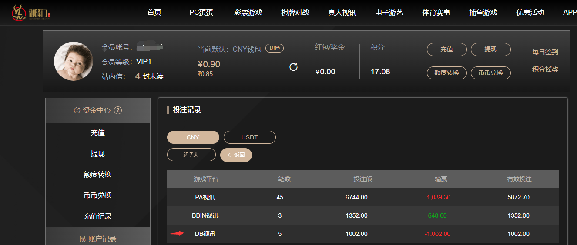Click the member avatar photo
This screenshot has width=577, height=245.
coord(74,61)
